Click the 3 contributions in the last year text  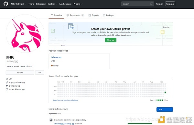[63, 76]
